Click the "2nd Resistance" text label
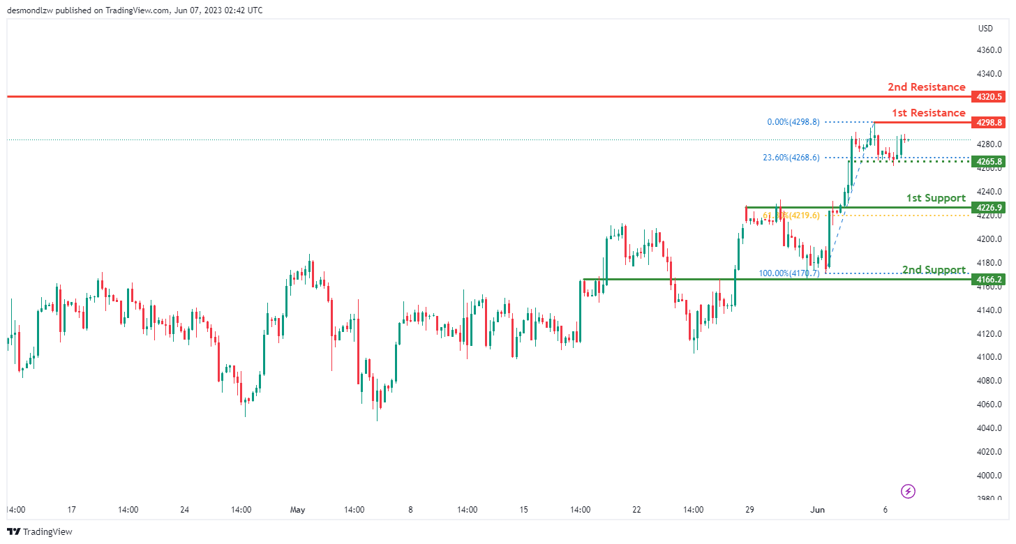This screenshot has width=1016, height=544. pos(926,87)
